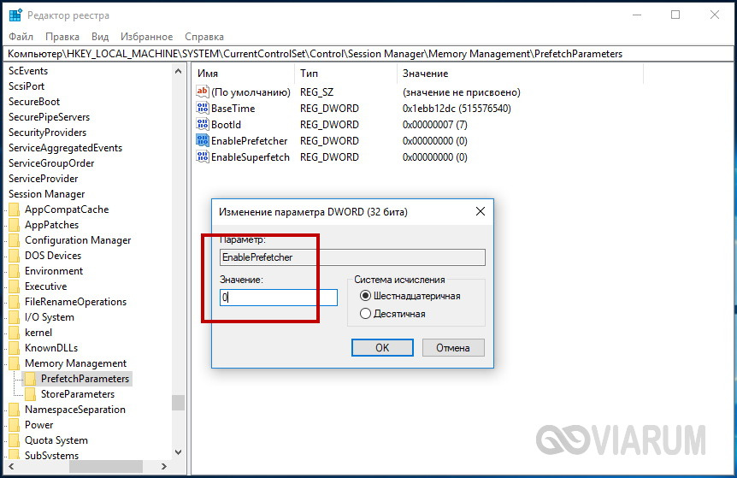
Task: Click the tree scrollbar down arrow
Action: 178,451
